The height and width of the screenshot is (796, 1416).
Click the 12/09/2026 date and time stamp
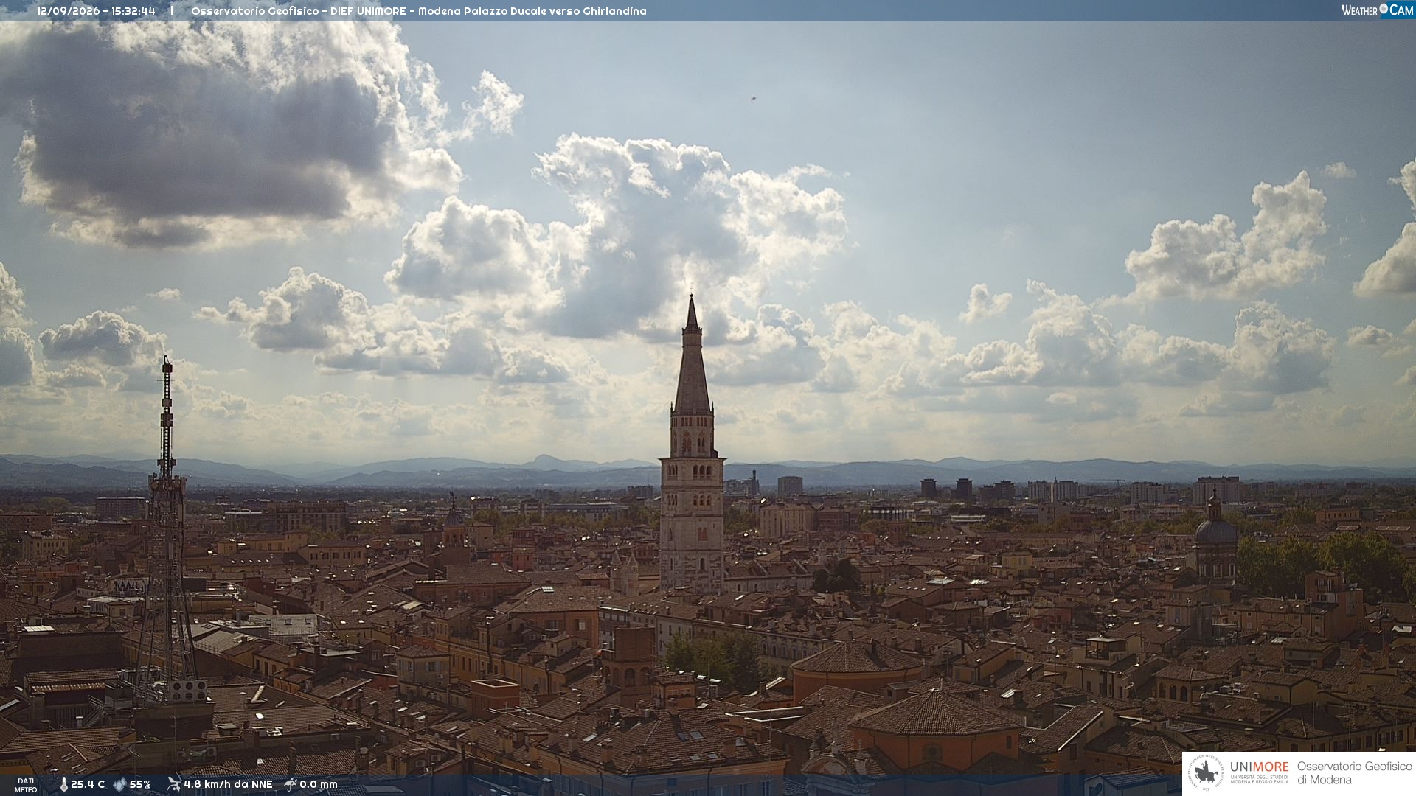(x=96, y=11)
